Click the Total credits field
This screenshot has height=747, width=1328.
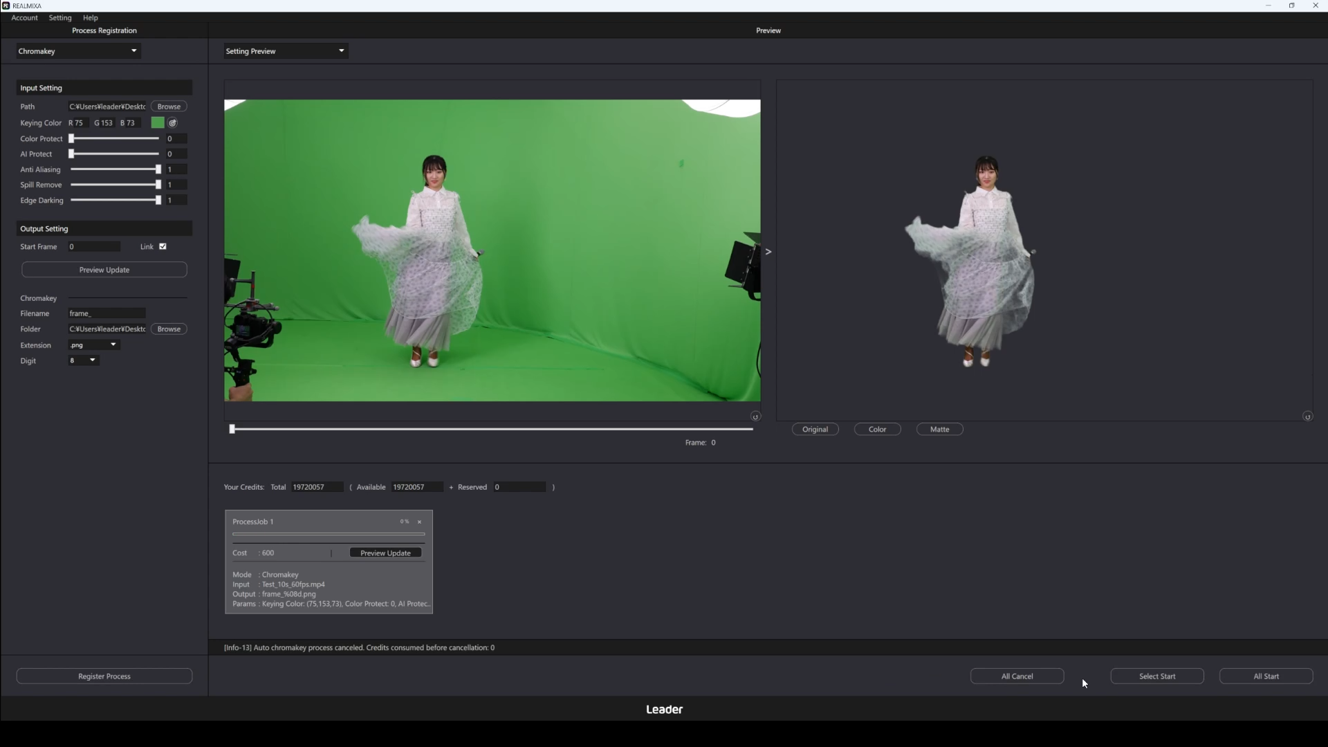point(317,488)
